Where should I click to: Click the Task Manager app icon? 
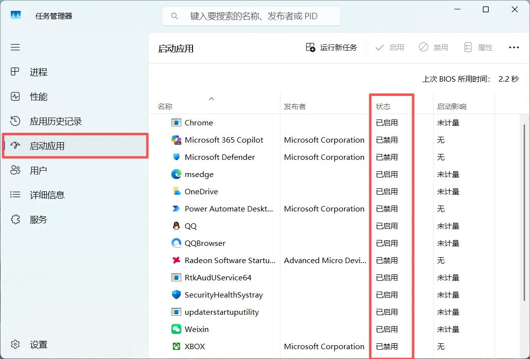16,15
